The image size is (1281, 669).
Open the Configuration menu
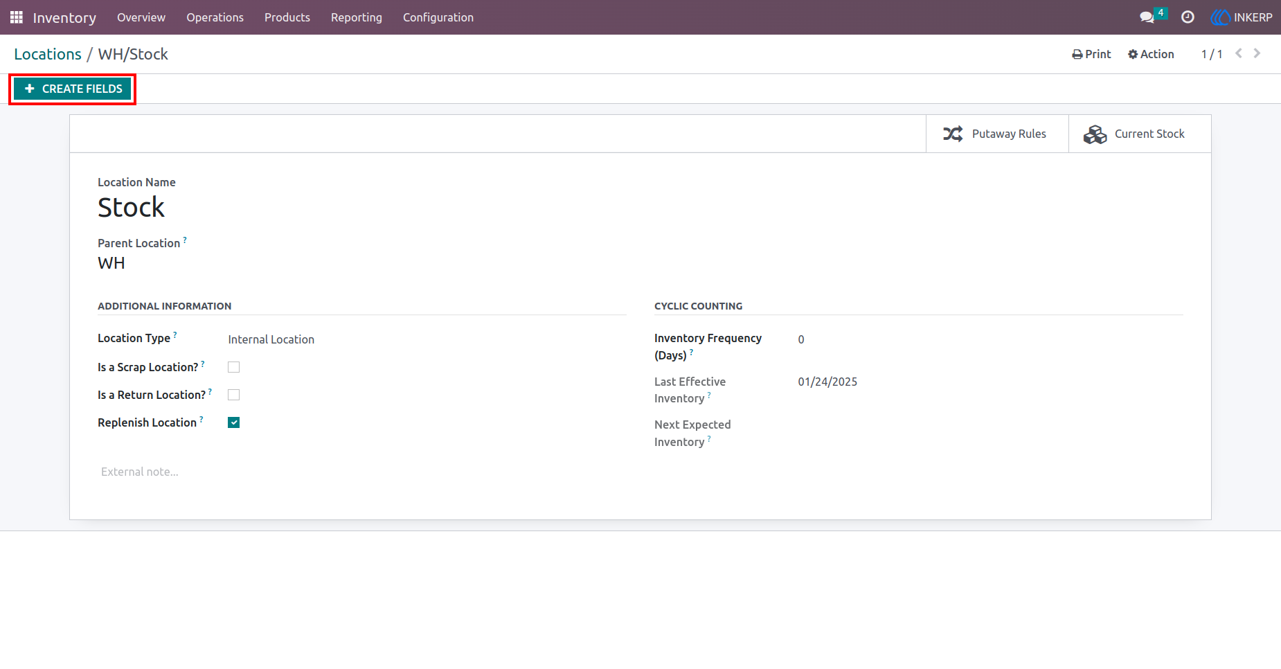(x=438, y=17)
